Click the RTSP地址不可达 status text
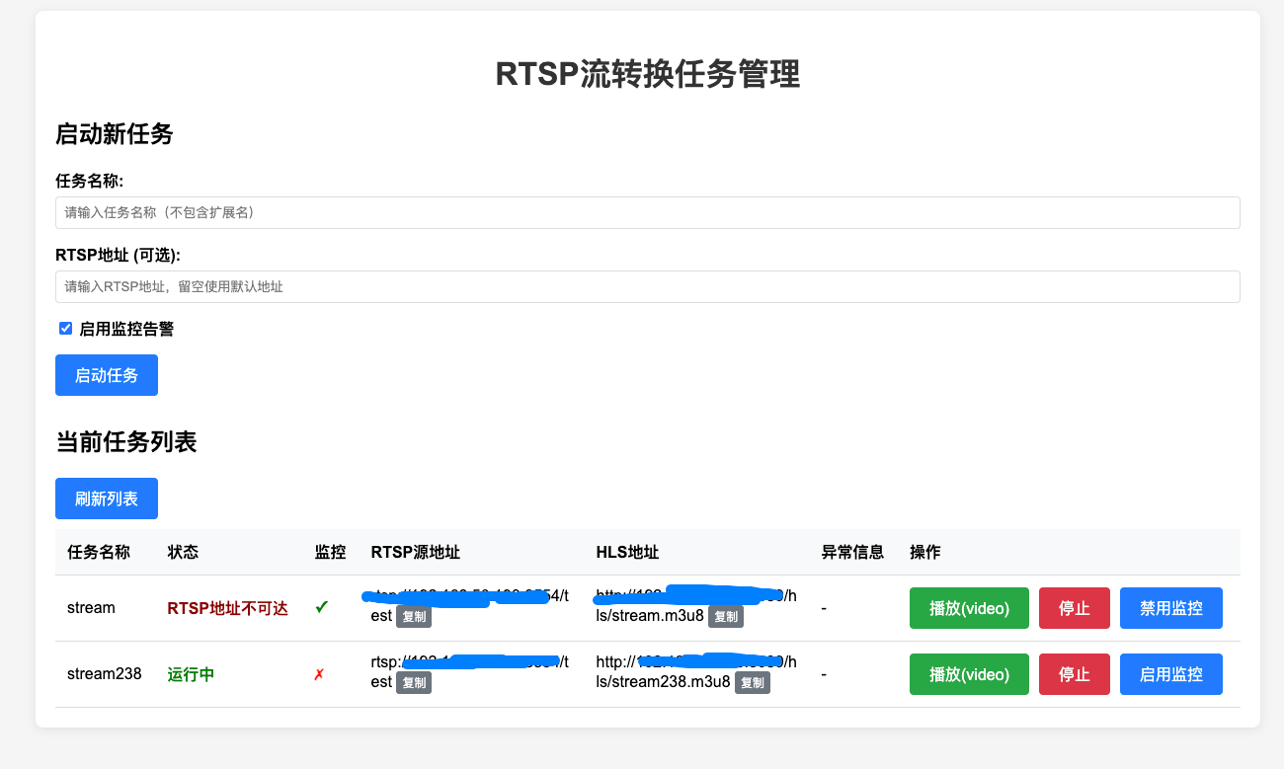Image resolution: width=1284 pixels, height=769 pixels. tap(228, 608)
